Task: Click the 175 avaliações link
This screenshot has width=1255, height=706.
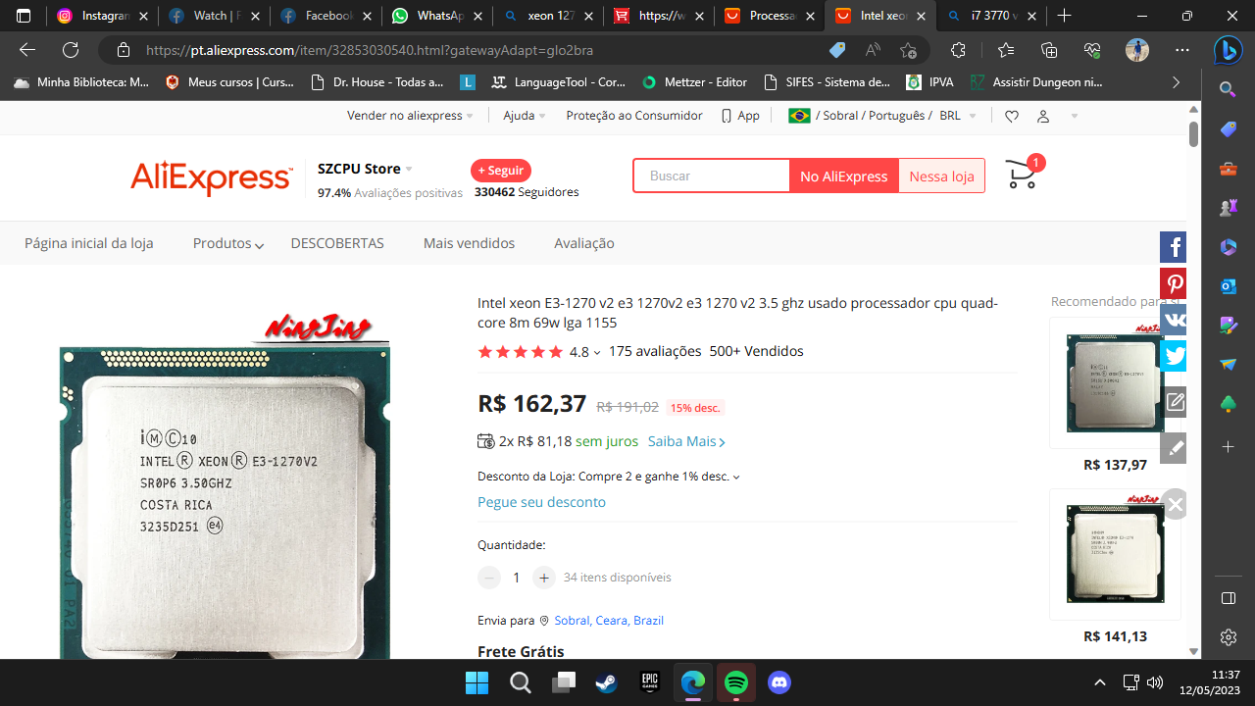Action: point(655,351)
